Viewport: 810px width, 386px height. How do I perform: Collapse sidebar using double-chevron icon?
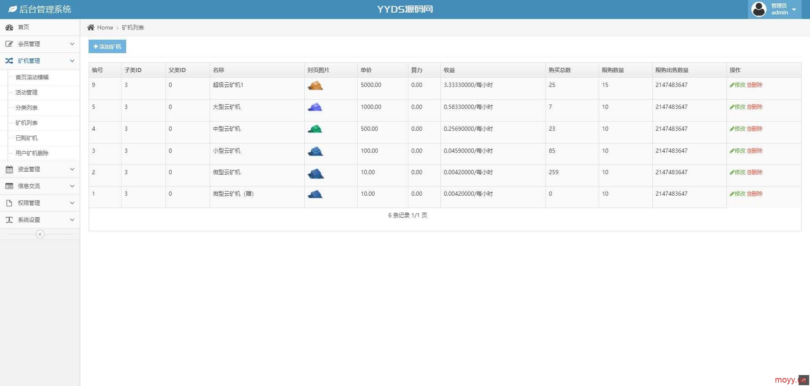[x=40, y=234]
